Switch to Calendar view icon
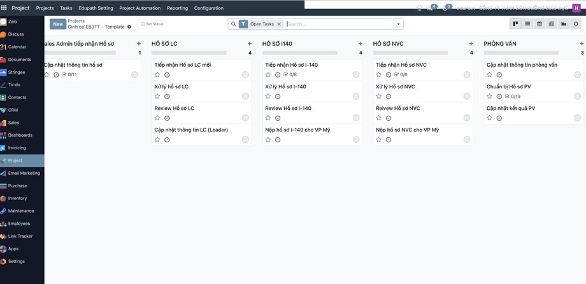This screenshot has width=586, height=284. click(x=540, y=24)
